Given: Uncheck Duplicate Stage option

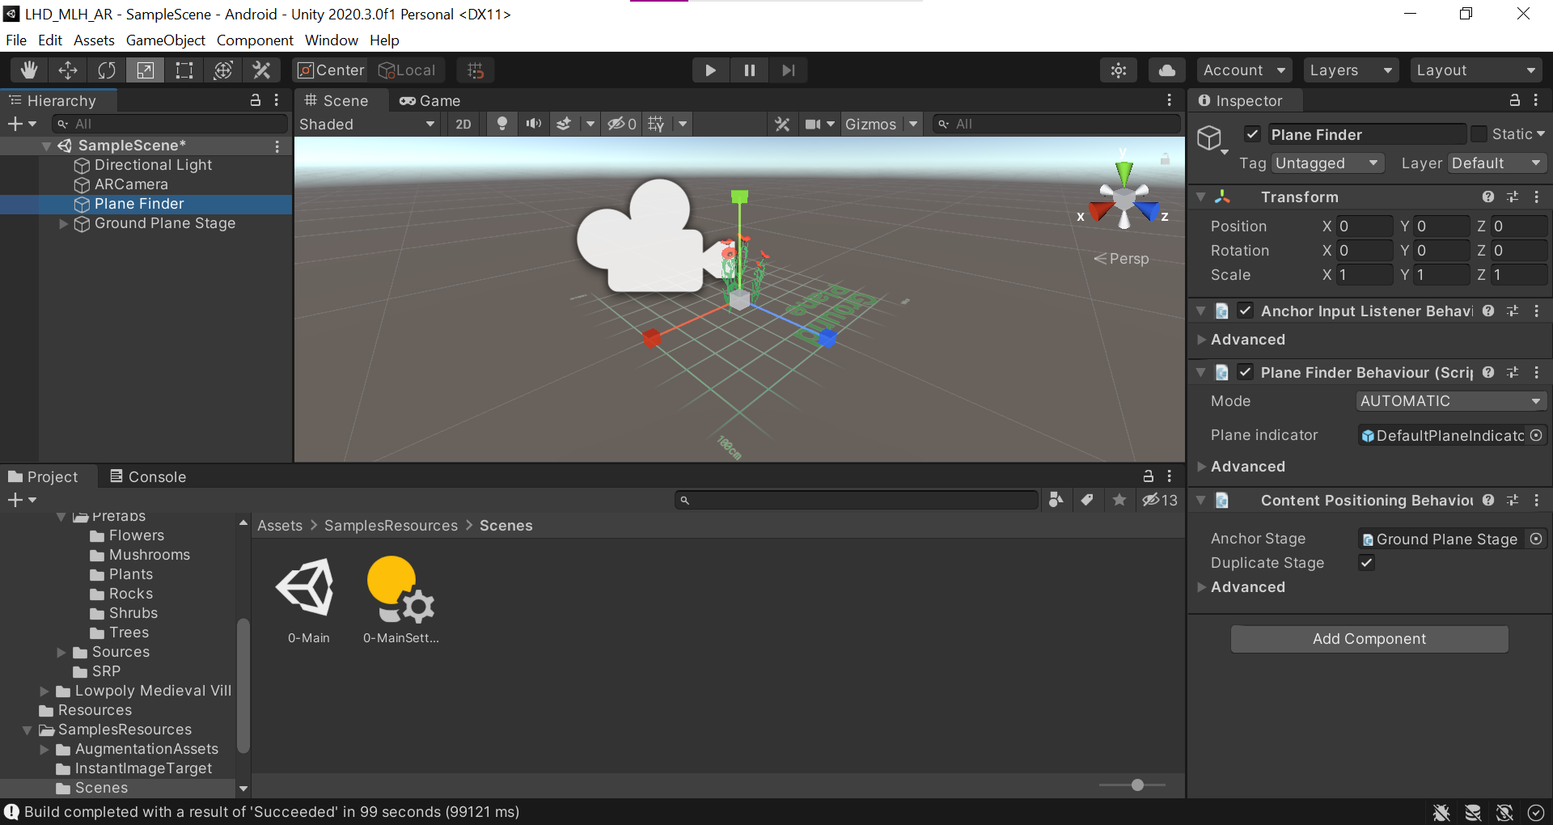Looking at the screenshot, I should coord(1367,563).
